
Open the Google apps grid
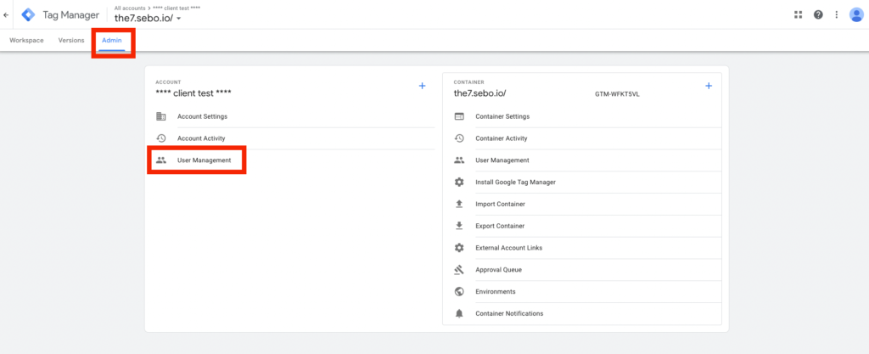(798, 15)
